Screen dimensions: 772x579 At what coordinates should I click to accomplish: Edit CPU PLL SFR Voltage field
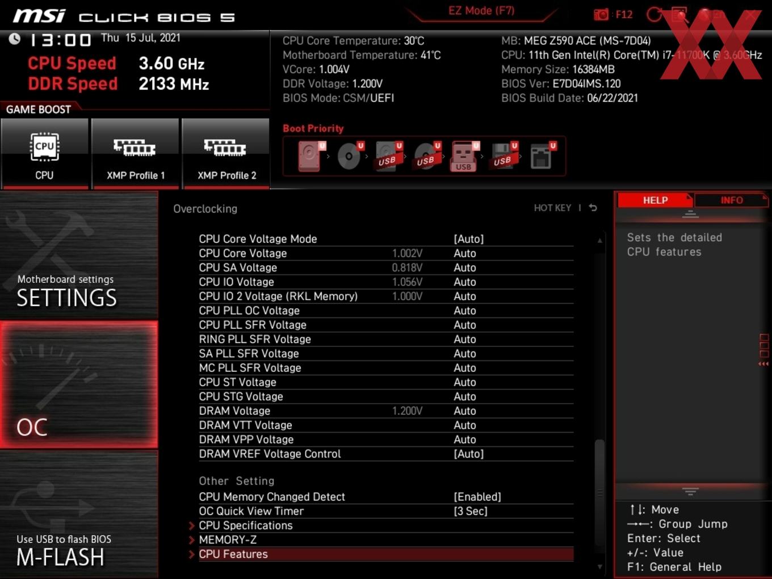[465, 325]
